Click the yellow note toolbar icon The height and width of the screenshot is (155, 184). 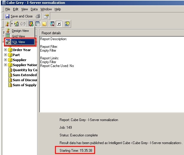point(44,24)
